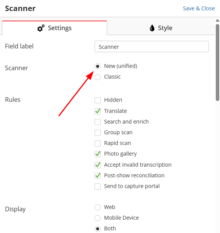Click the vertical scrollbar thumb
Viewport: 220px width, 233px height.
tap(217, 63)
